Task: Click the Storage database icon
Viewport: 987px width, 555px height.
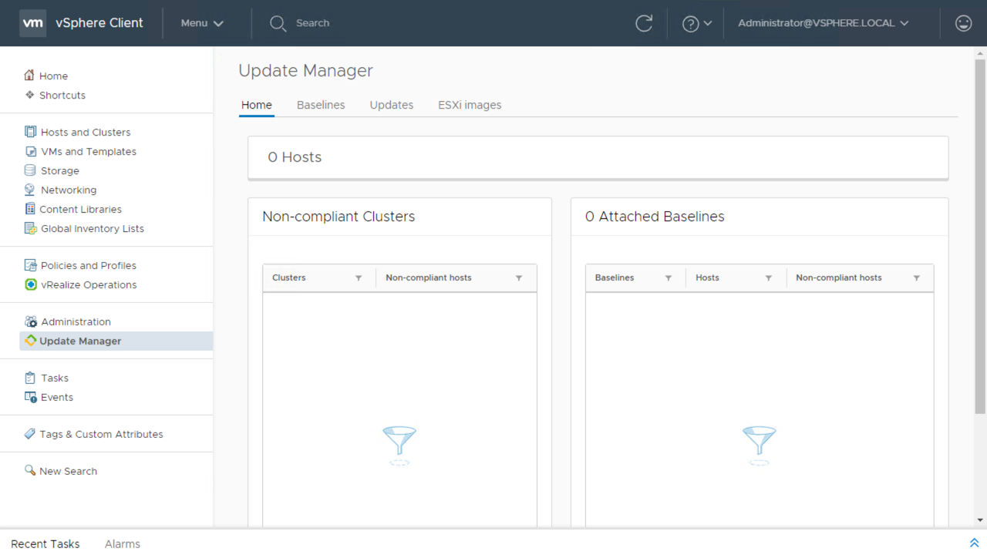Action: pyautogui.click(x=30, y=170)
